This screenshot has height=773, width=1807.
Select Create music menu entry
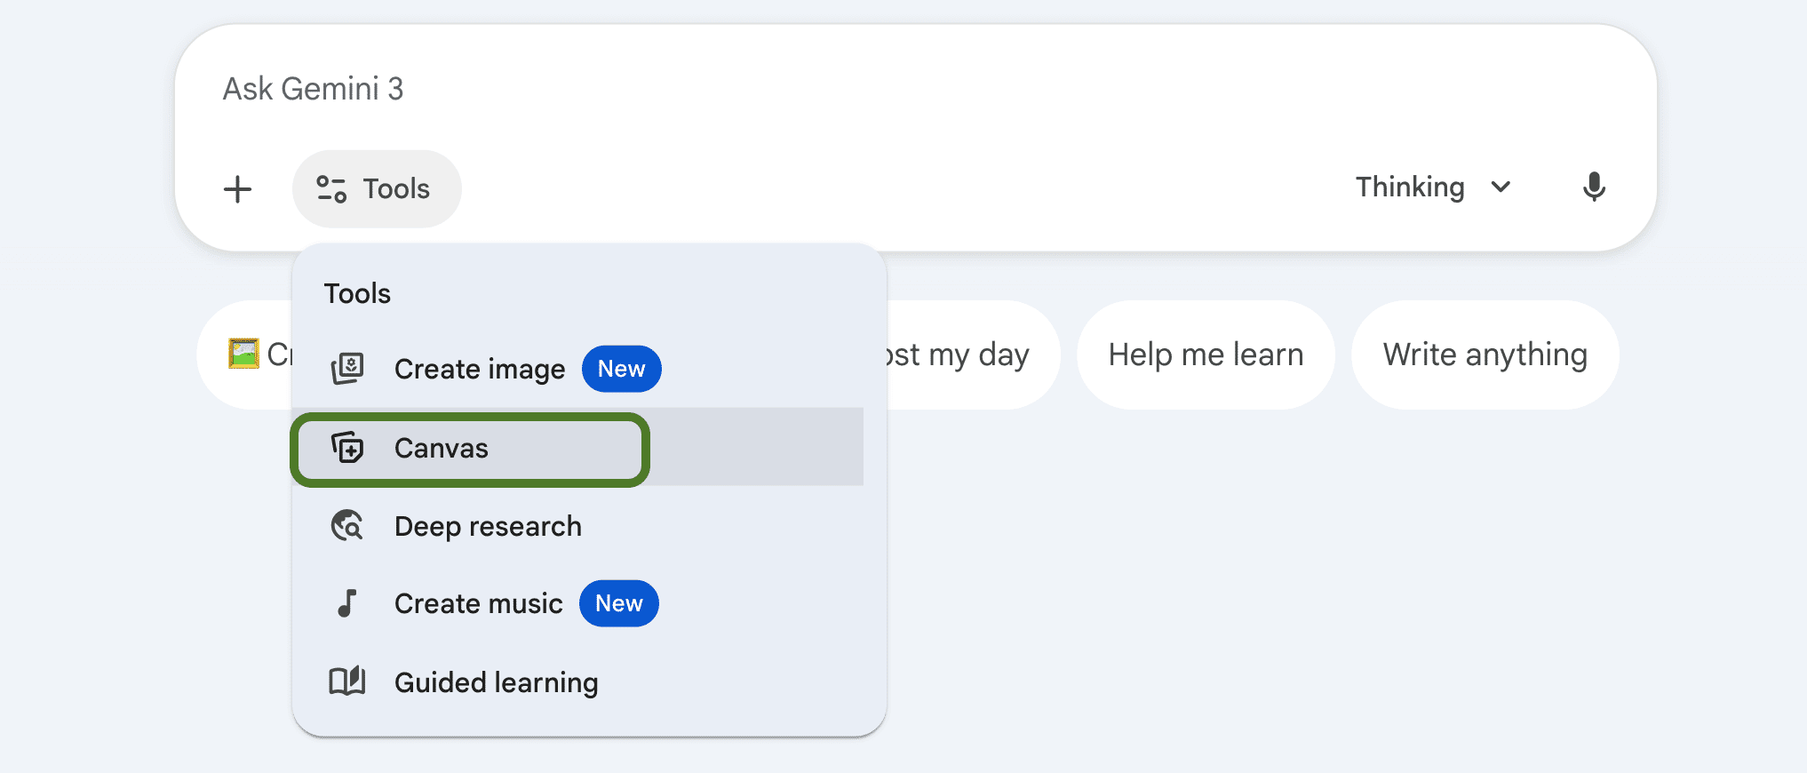pyautogui.click(x=478, y=604)
